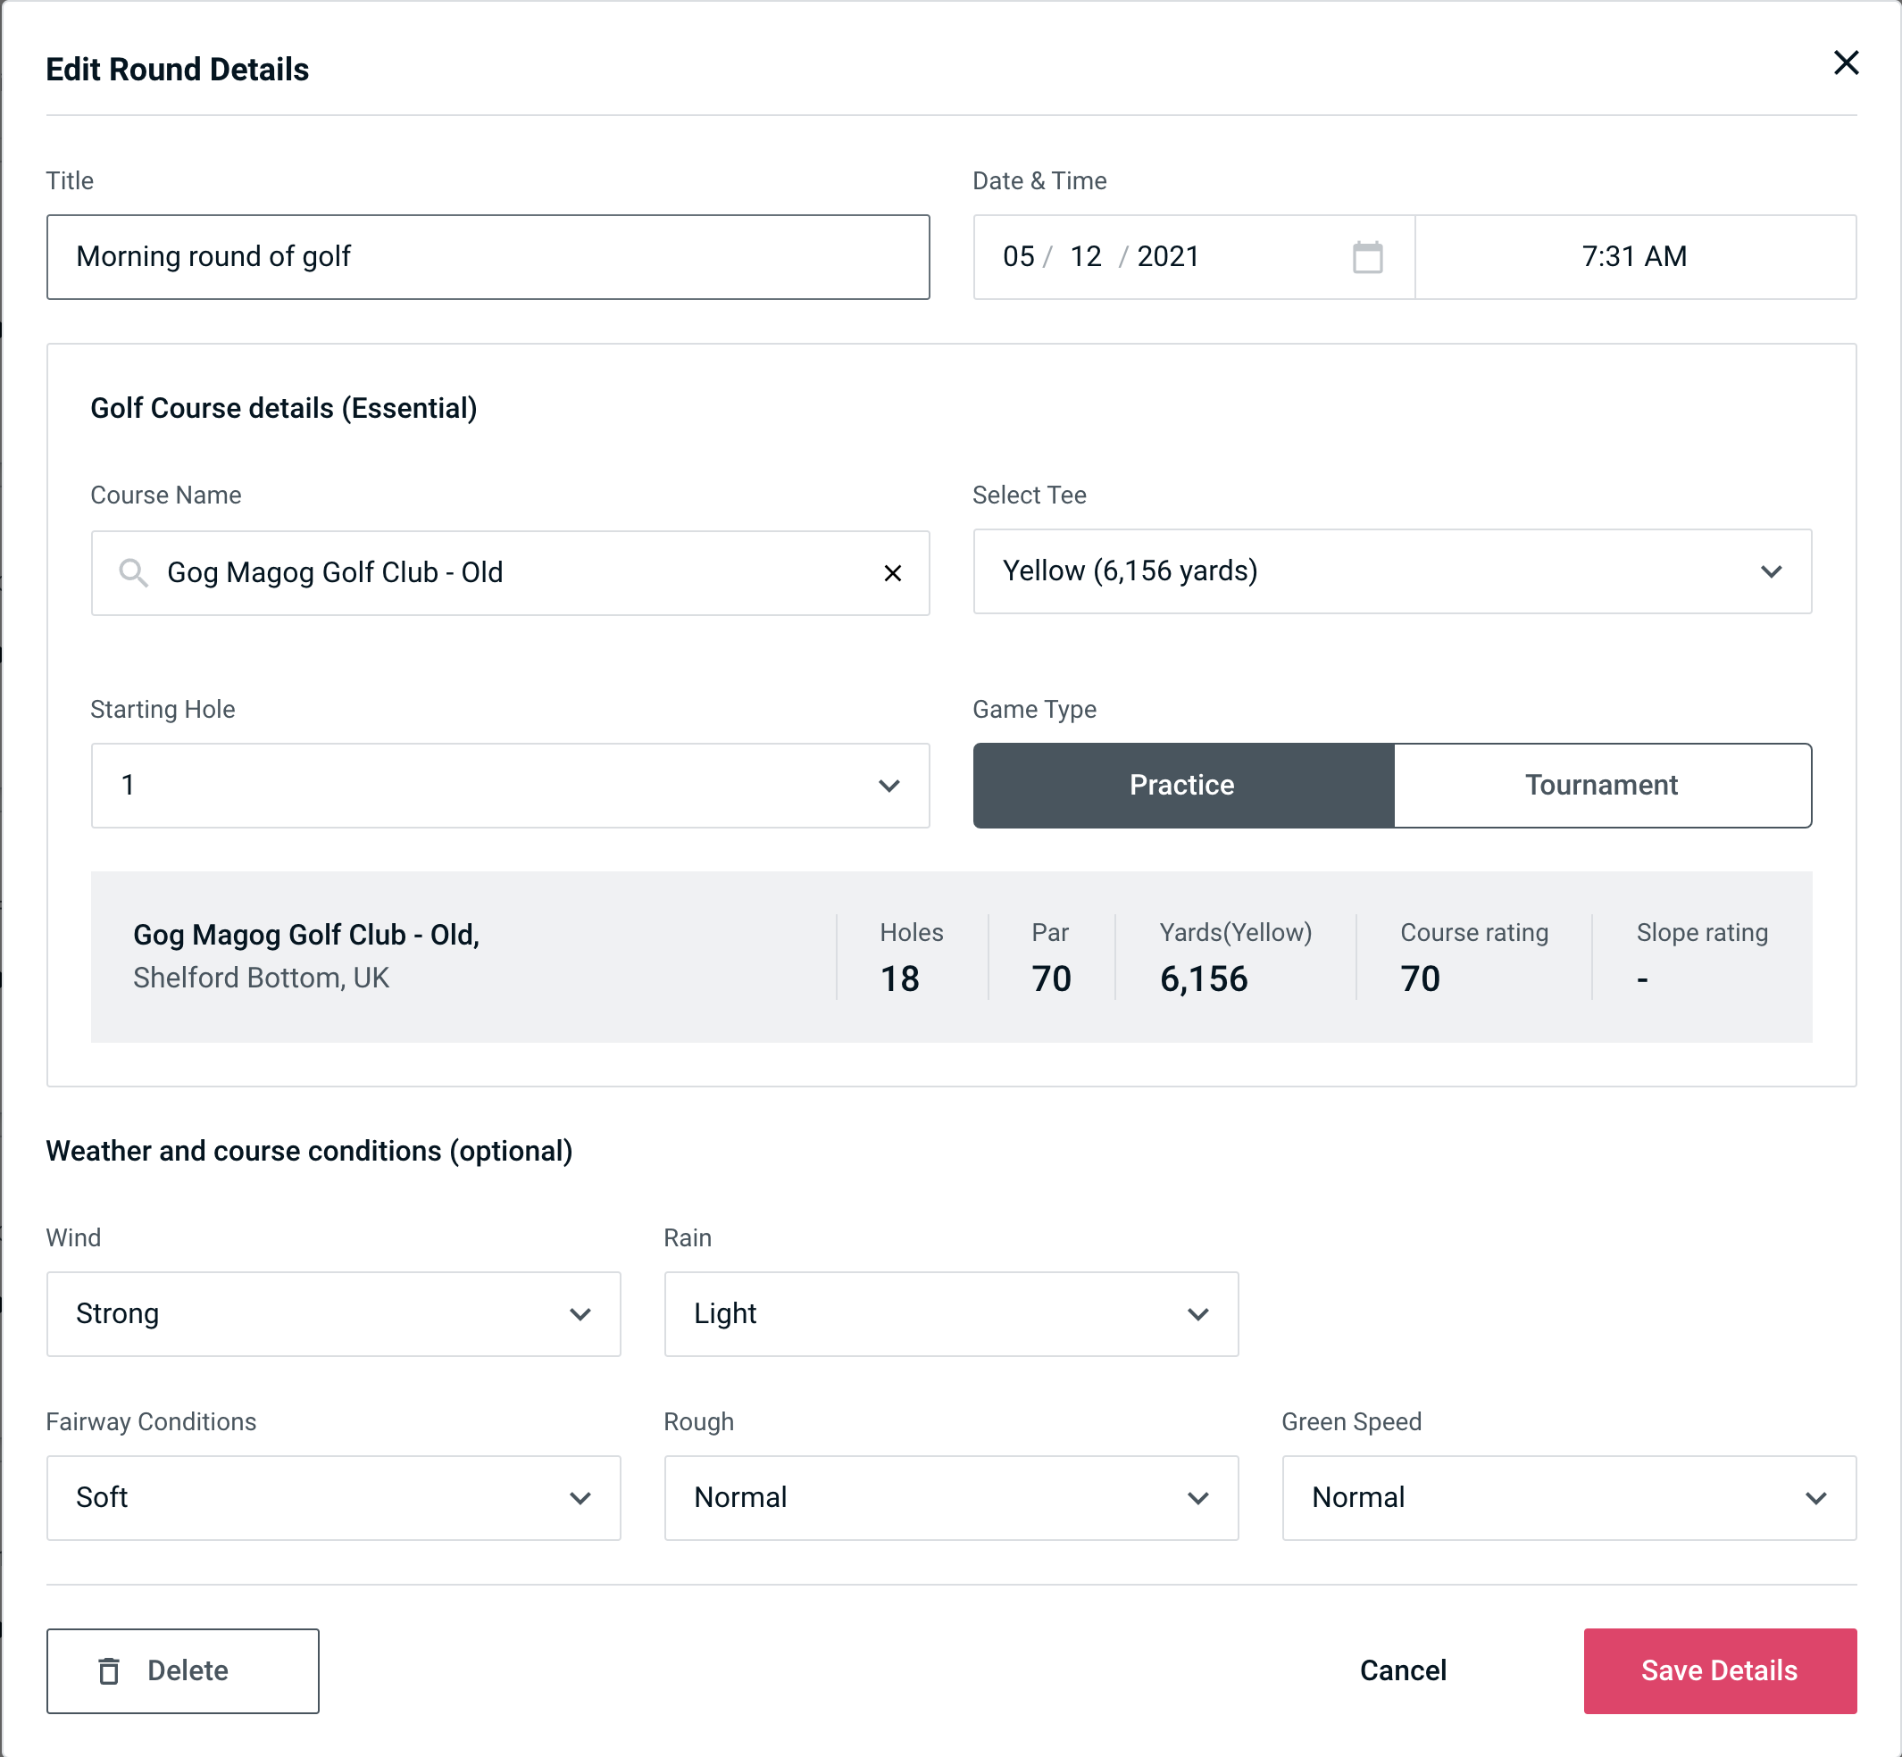Select the Fairway Conditions dropdown

click(333, 1497)
